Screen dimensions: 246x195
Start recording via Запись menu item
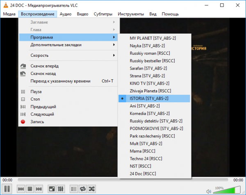coord(68,122)
